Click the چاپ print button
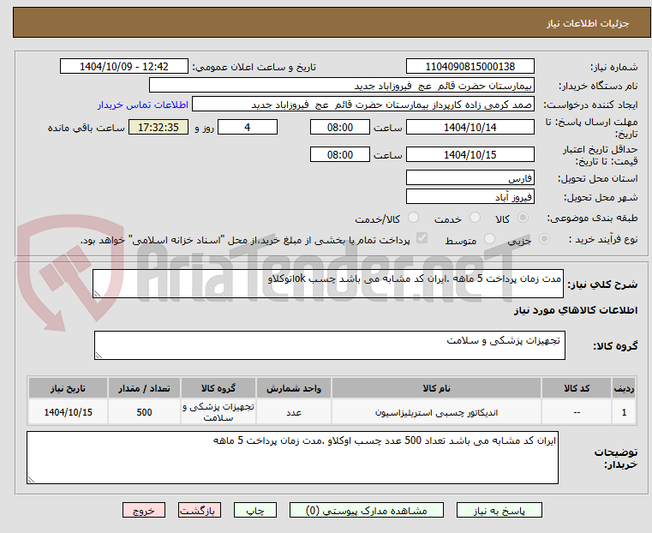Screen dimensions: 652x533 tap(255, 510)
